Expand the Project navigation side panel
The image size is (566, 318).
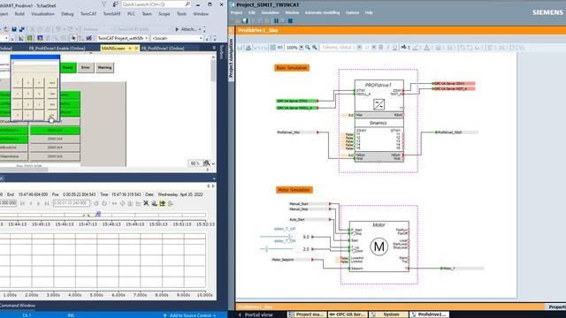(231, 57)
